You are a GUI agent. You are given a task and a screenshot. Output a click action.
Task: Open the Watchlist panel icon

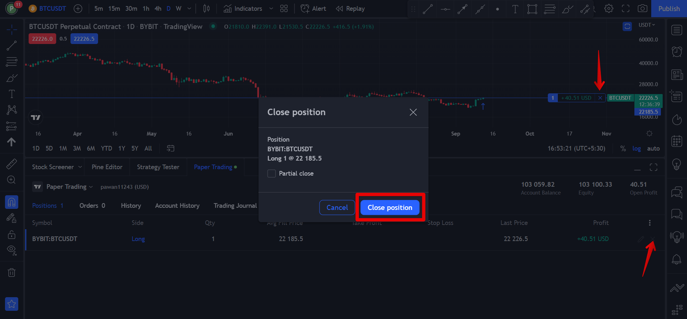click(677, 30)
